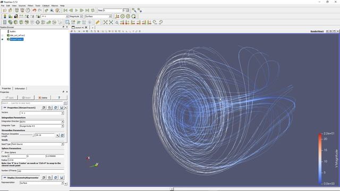
Task: Click the Zoom to Data icon
Action: 111,22
